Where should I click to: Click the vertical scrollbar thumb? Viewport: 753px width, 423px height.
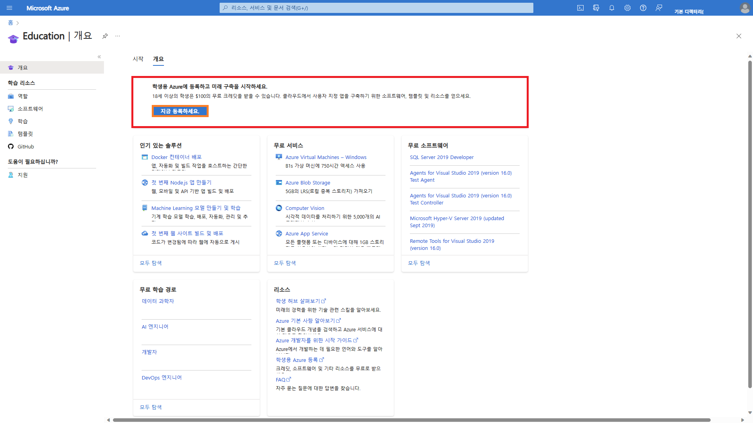pyautogui.click(x=750, y=224)
